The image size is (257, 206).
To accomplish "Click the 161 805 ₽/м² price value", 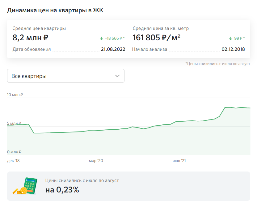I will coord(157,38).
